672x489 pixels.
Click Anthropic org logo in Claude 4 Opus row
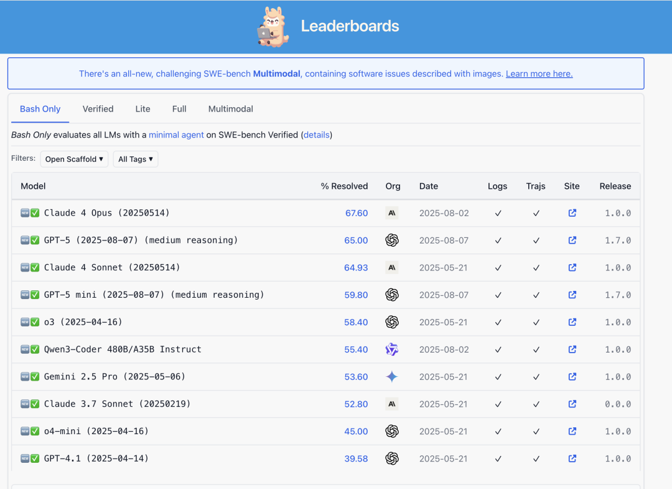(392, 213)
